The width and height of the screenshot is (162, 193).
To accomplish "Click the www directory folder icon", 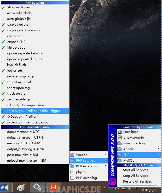I will [x=119, y=143].
